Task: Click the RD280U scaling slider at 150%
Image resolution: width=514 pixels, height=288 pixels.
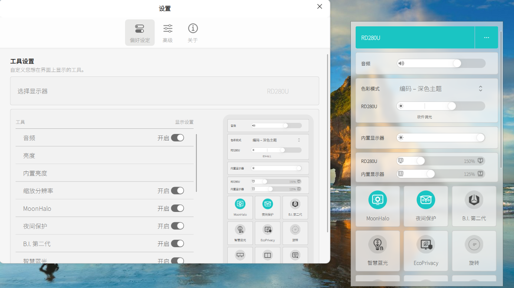Action: pos(441,161)
